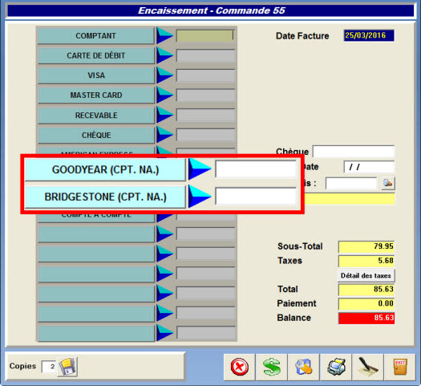This screenshot has width=421, height=386.
Task: Select BRIDGESTONE (CPT. NA.) payment button
Action: (x=105, y=197)
